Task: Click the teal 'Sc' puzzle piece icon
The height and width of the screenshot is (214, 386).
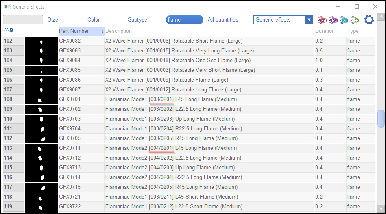Action: pyautogui.click(x=344, y=20)
